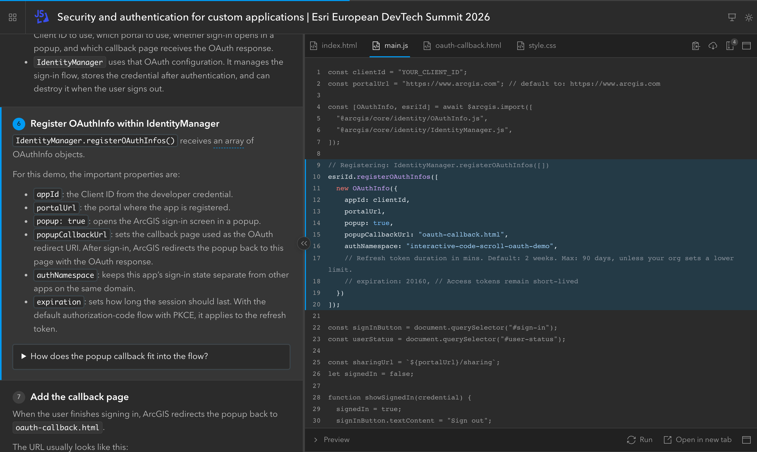Switch to the index.html tab
This screenshot has width=757, height=452.
334,46
